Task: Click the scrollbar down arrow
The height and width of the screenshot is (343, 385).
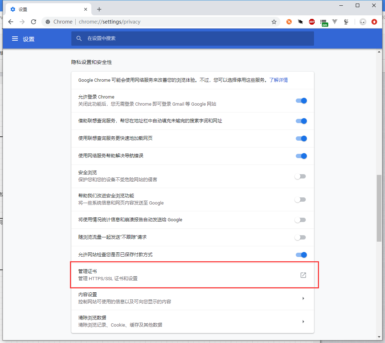Action: [x=379, y=337]
